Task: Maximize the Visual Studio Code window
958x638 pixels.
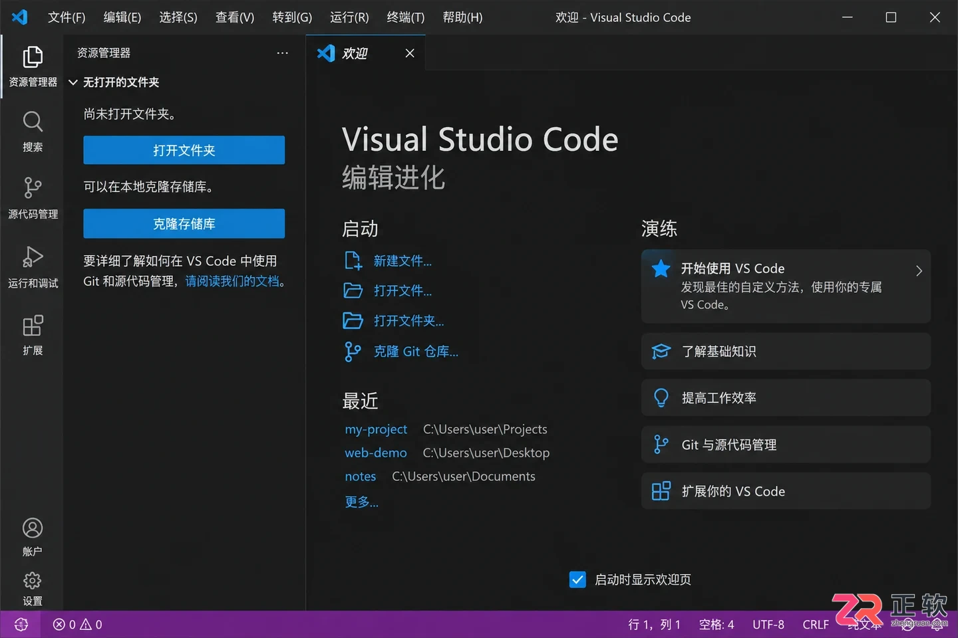Action: pyautogui.click(x=891, y=17)
